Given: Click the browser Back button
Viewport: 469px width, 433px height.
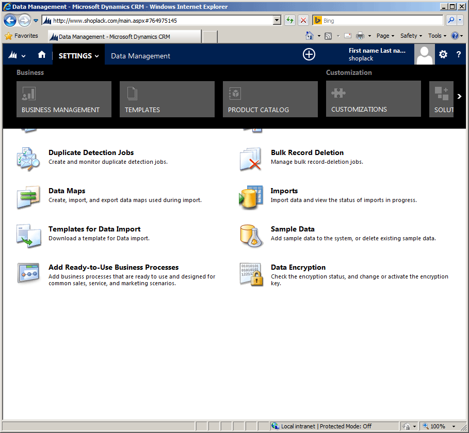Looking at the screenshot, I should click(x=10, y=20).
